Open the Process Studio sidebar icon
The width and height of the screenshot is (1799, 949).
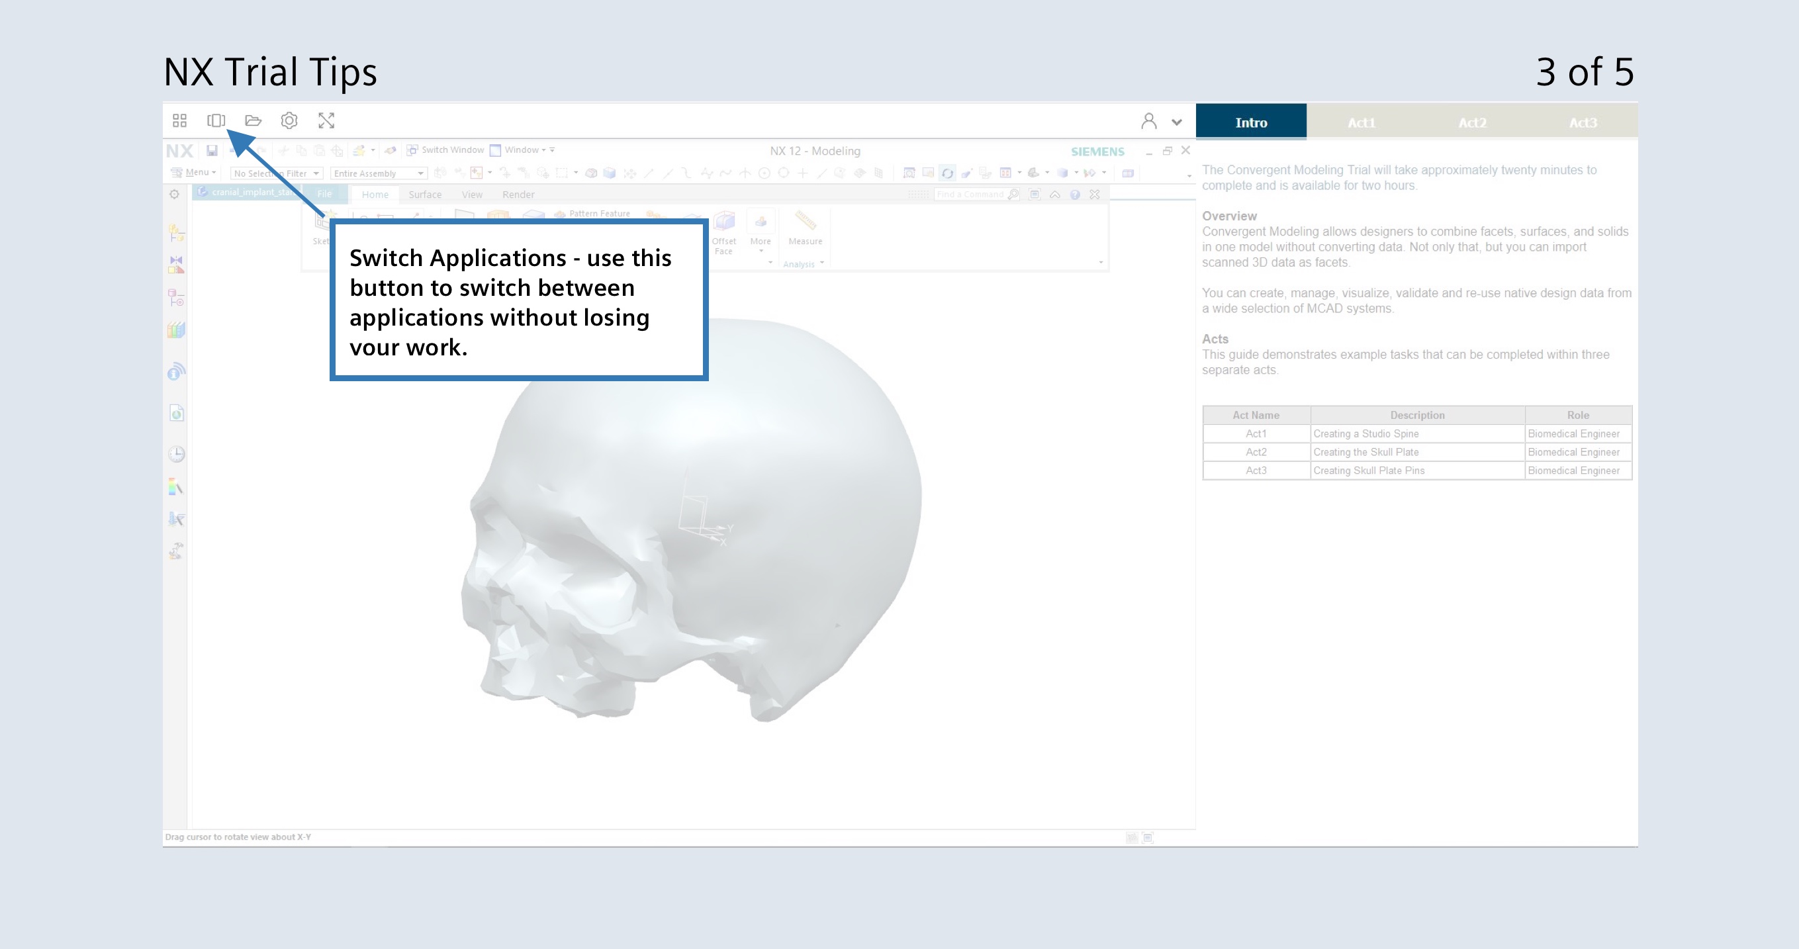coord(176,519)
